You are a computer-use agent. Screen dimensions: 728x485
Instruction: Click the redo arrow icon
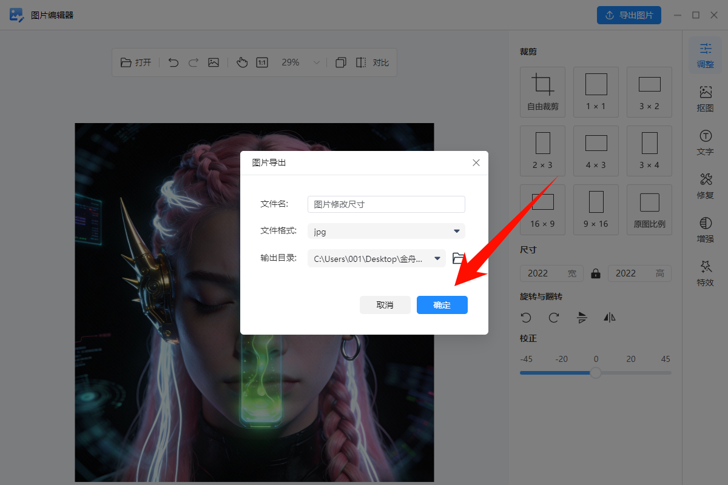click(193, 62)
